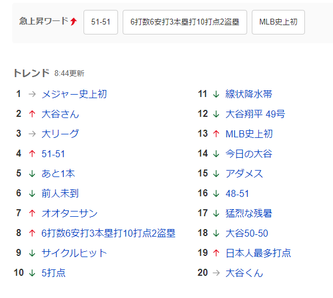
Task: Open trend 1 メジャー史上初
Action: point(74,94)
